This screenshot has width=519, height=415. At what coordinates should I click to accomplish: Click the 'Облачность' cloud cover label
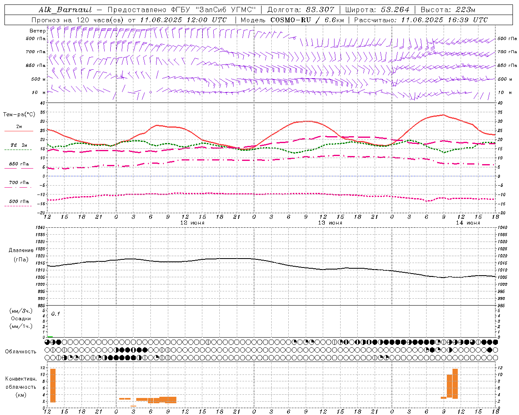tap(20, 352)
